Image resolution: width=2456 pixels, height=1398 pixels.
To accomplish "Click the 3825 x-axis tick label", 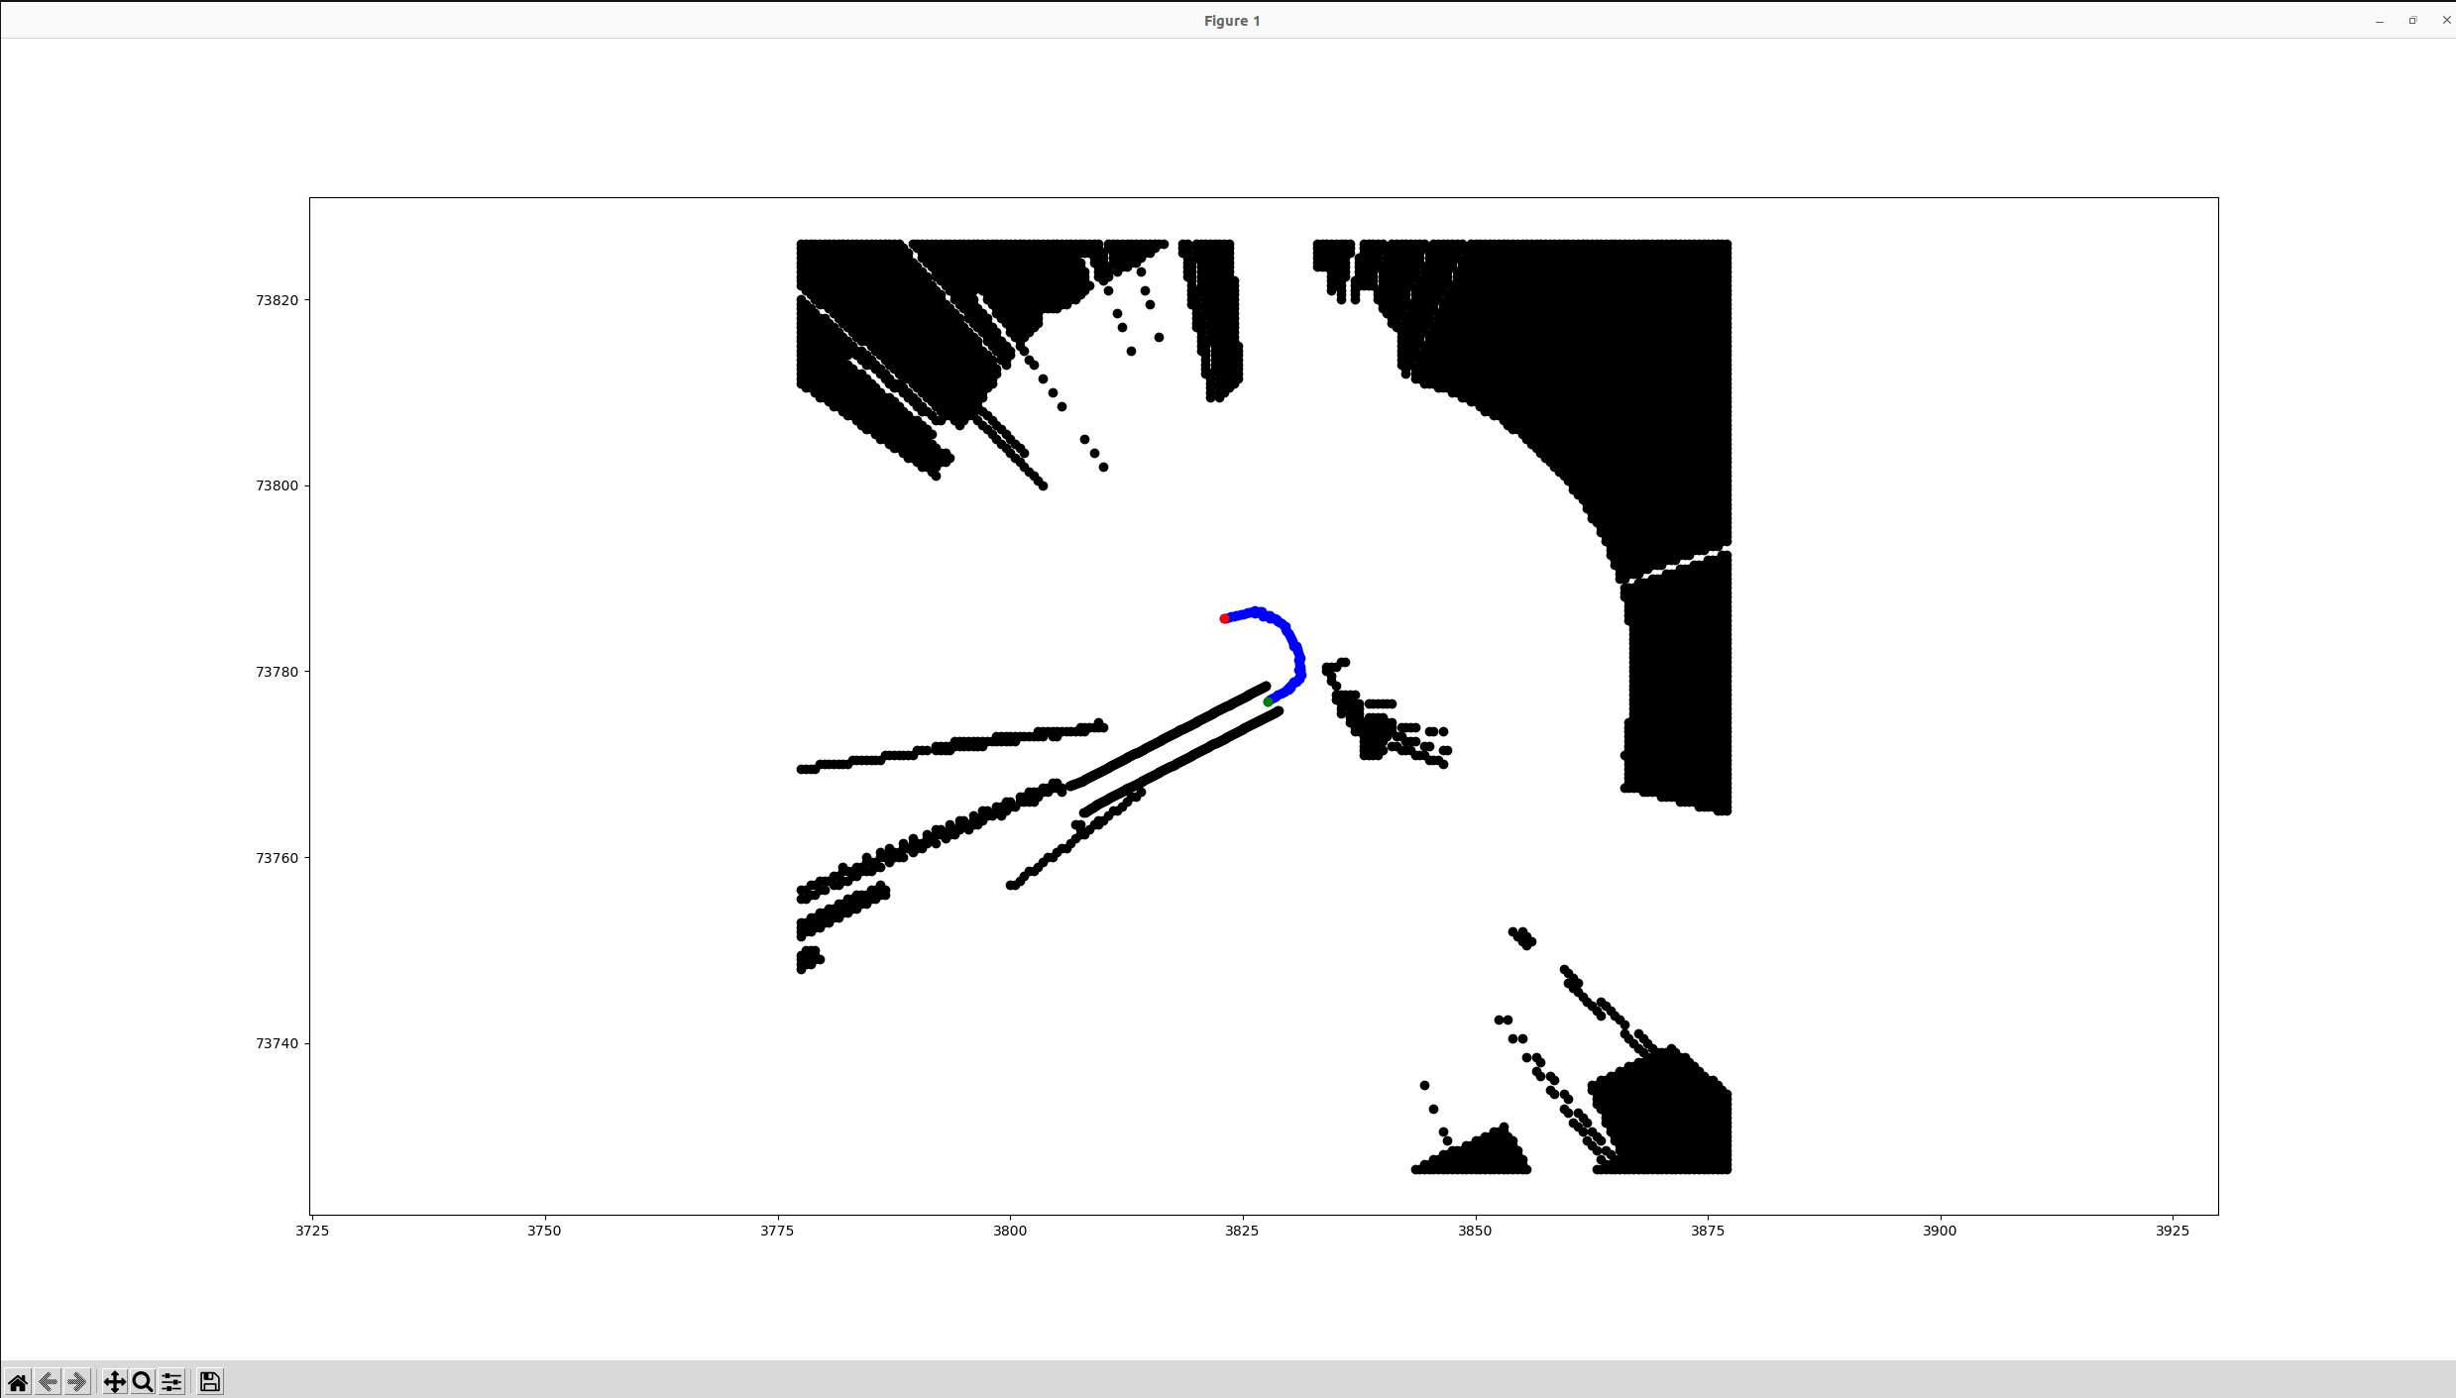I will point(1242,1231).
